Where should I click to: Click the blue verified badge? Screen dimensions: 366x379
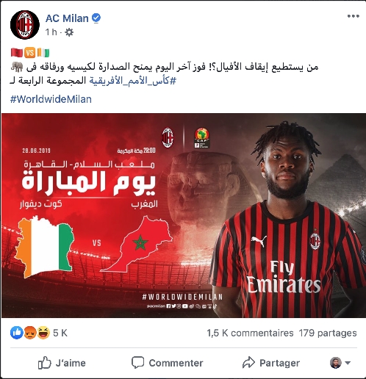pos(96,18)
